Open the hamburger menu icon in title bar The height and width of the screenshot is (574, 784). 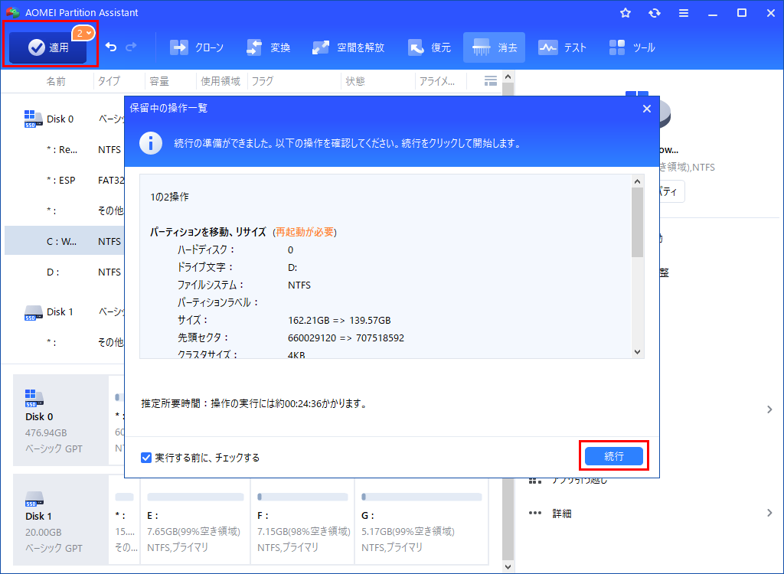(x=684, y=13)
